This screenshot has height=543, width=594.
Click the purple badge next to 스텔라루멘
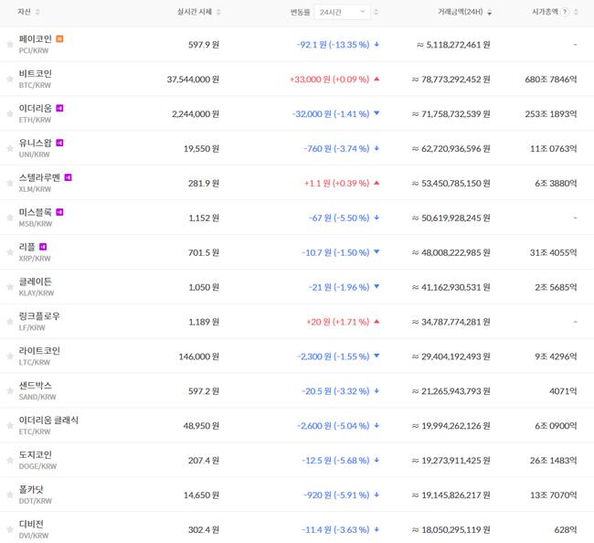[69, 177]
